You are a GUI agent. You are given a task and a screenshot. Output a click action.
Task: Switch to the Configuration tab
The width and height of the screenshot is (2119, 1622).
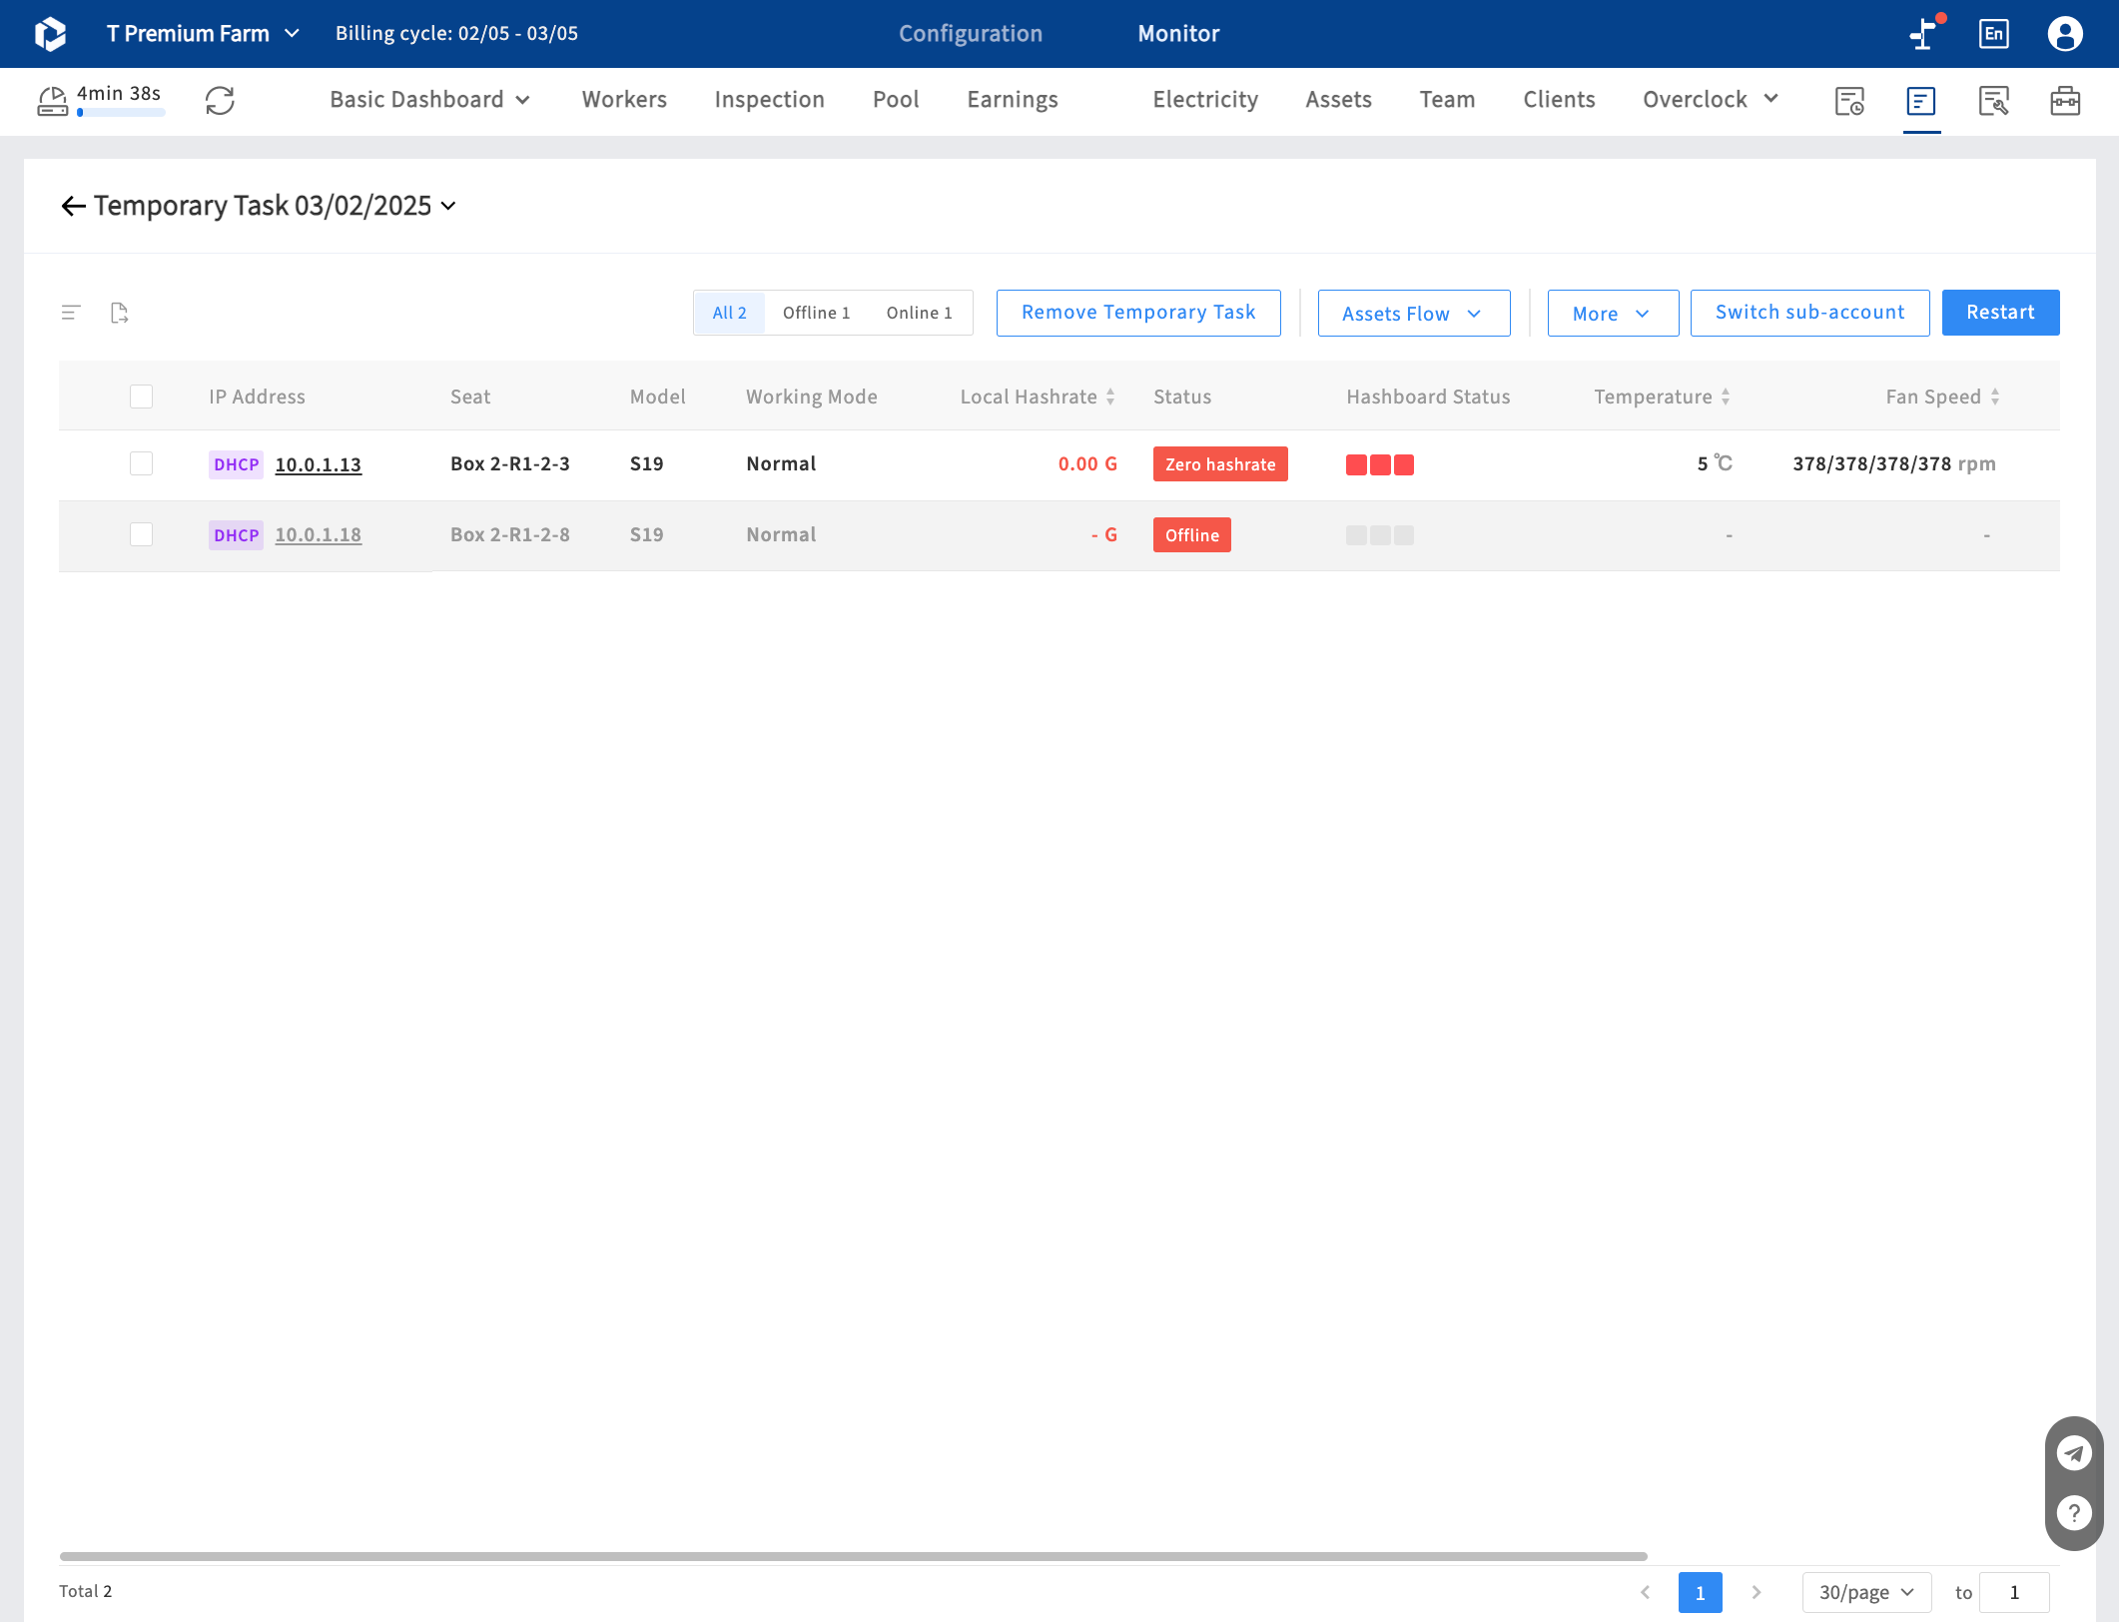(x=971, y=34)
